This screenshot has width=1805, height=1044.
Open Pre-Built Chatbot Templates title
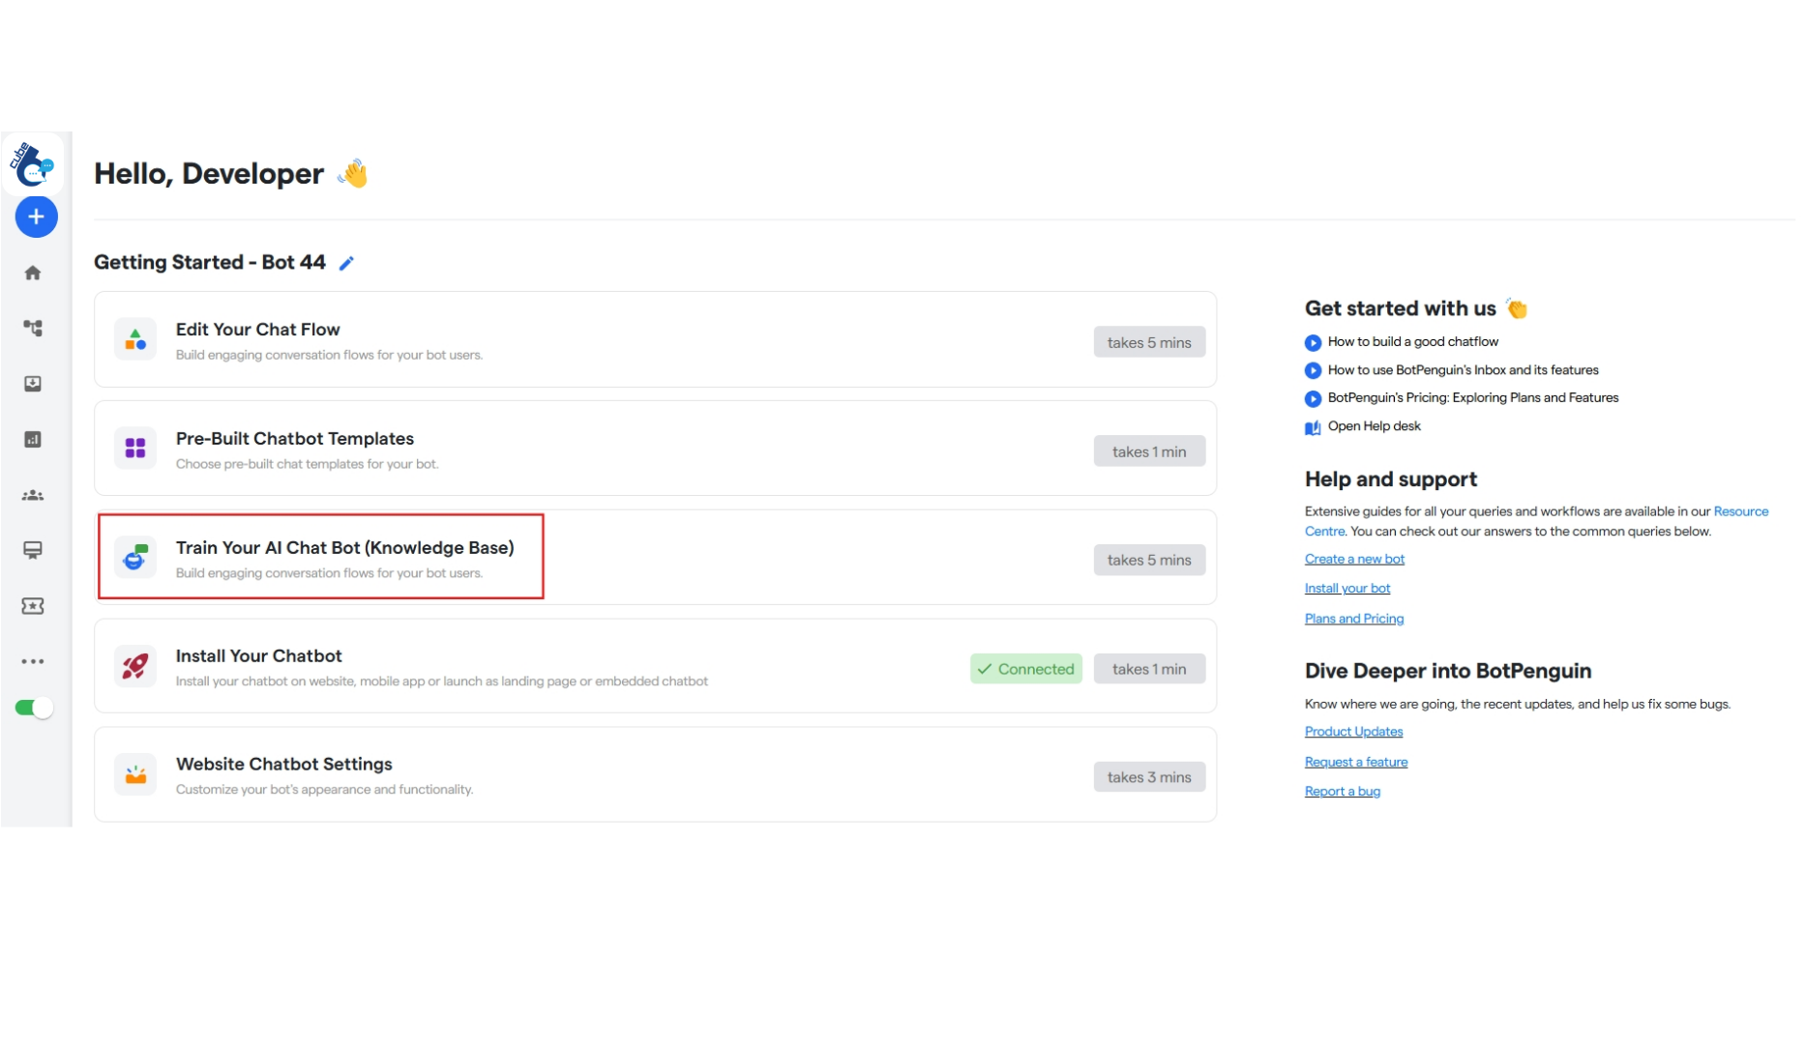tap(295, 439)
